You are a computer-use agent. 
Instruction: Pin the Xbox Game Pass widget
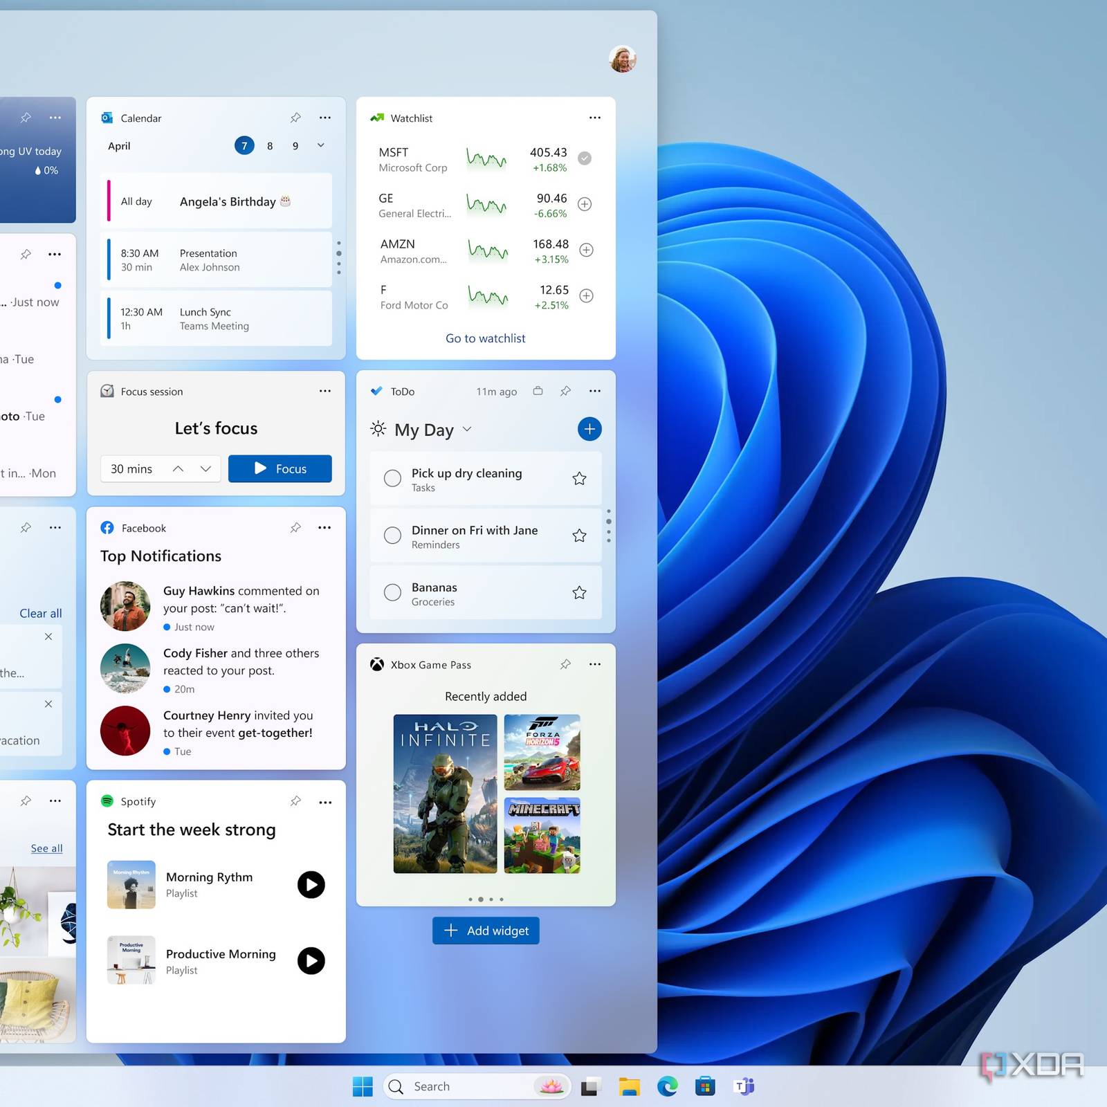565,664
